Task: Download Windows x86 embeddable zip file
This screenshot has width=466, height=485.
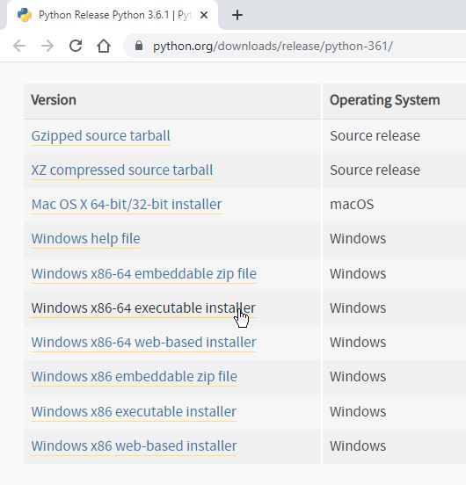Action: tap(134, 377)
